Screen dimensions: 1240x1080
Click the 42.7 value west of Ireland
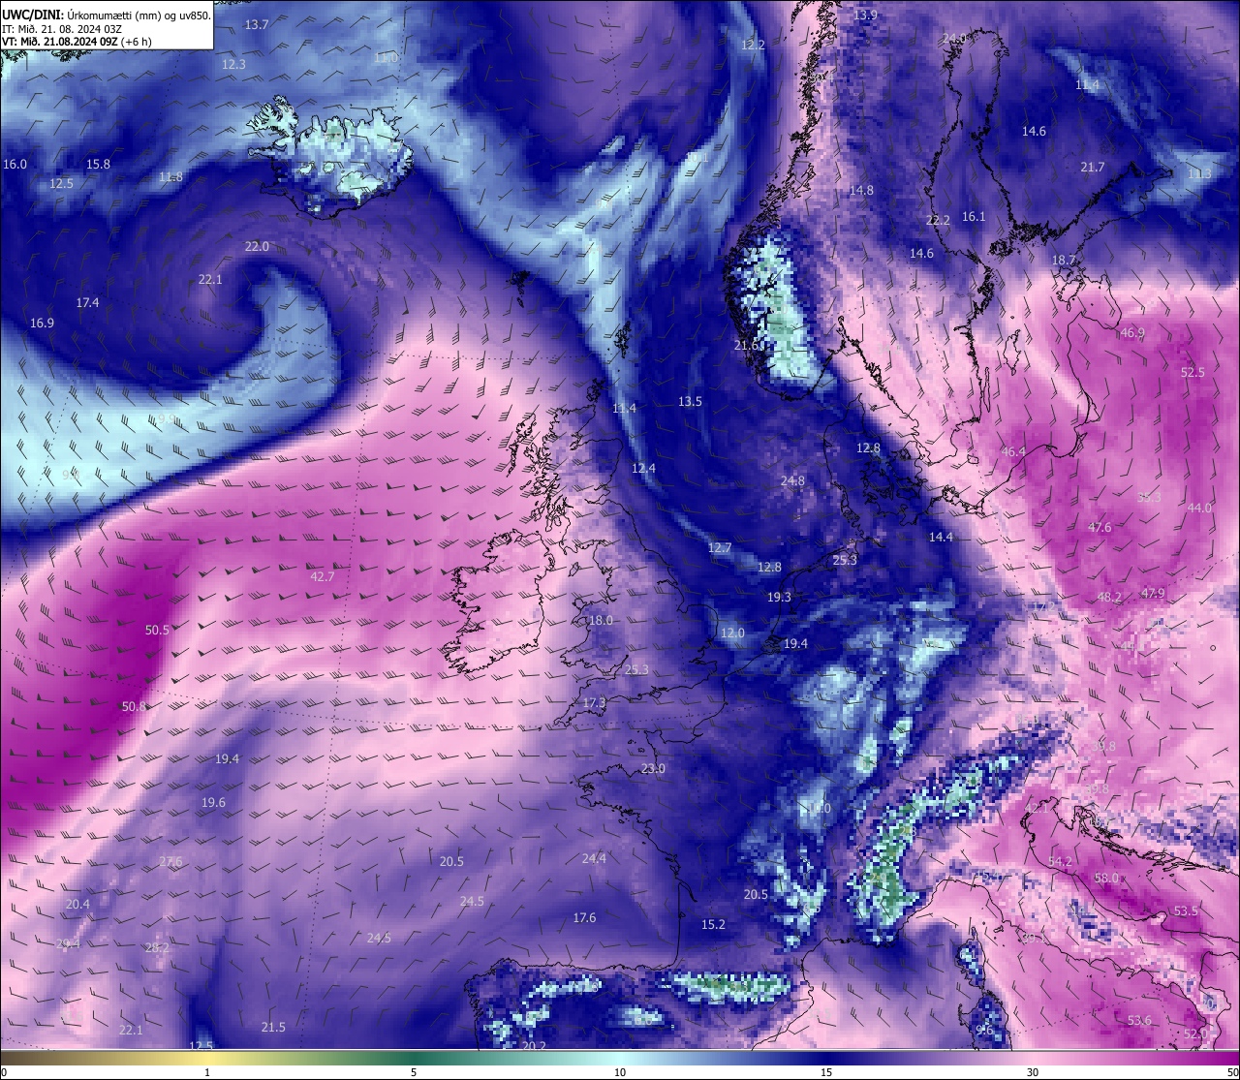[322, 575]
